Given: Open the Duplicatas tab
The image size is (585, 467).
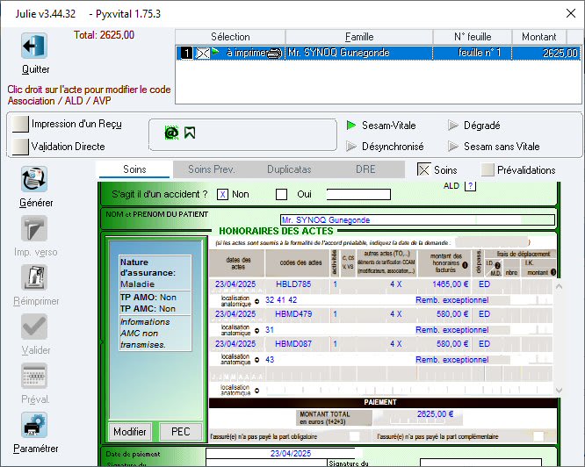Looking at the screenshot, I should tap(289, 169).
